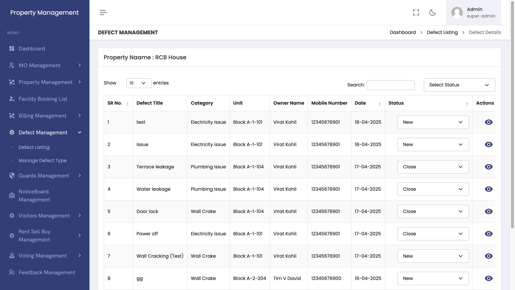Switch to dark mode with the moon icon

[432, 13]
